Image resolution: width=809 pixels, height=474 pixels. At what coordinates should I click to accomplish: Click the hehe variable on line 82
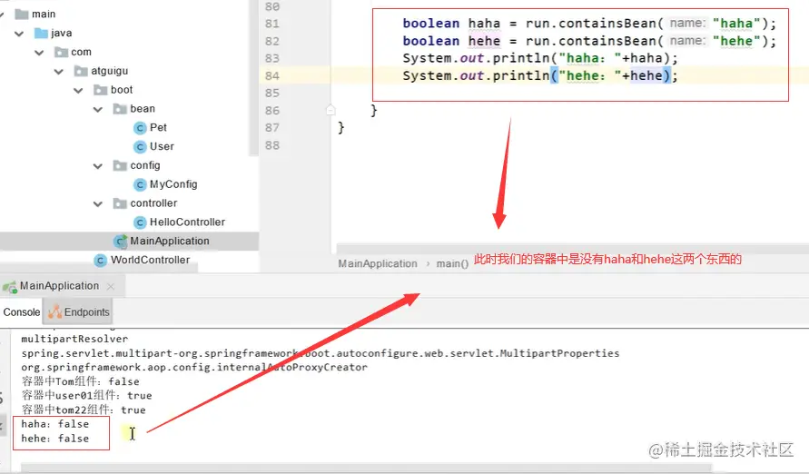[x=484, y=41]
